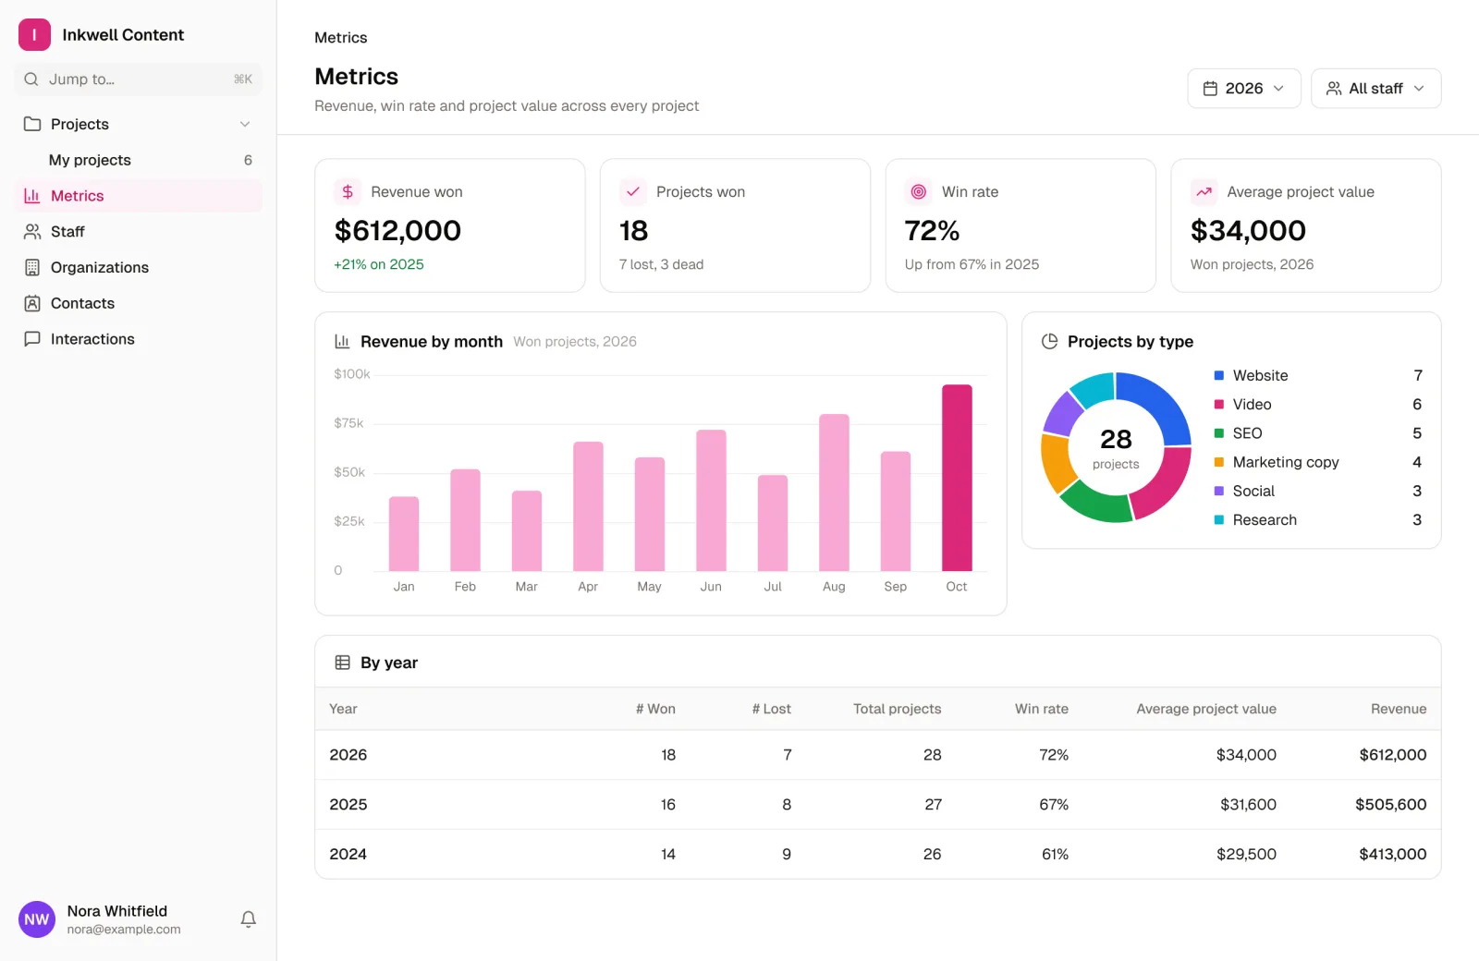The height and width of the screenshot is (961, 1479).
Task: Click the dollar icon on Revenue won
Action: tap(348, 191)
